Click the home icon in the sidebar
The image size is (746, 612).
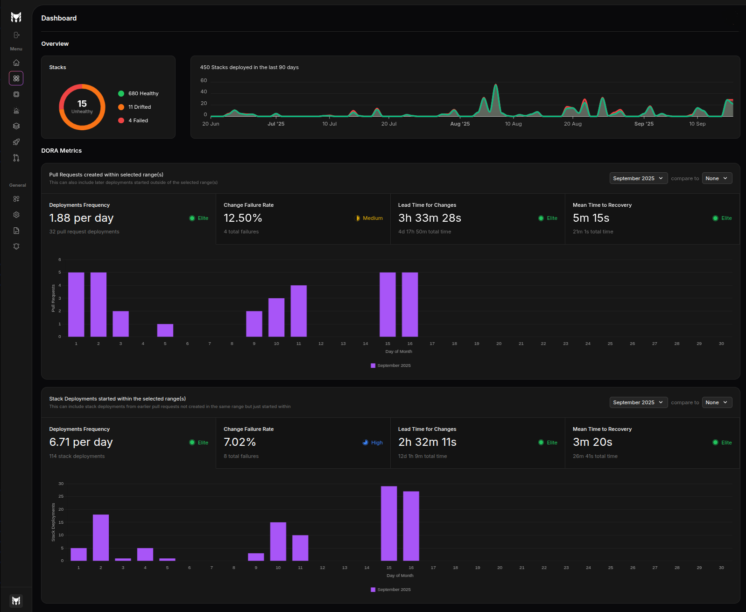pos(16,63)
